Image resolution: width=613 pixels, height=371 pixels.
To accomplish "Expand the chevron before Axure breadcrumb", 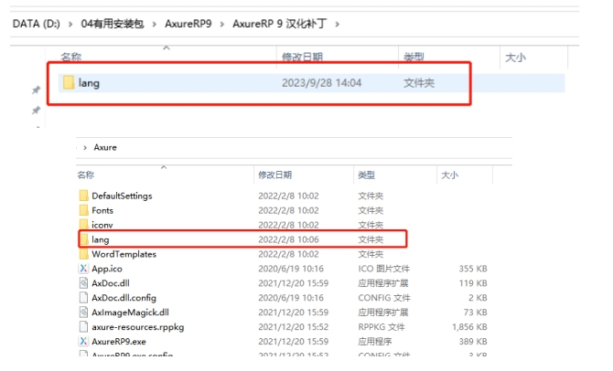I will [85, 147].
